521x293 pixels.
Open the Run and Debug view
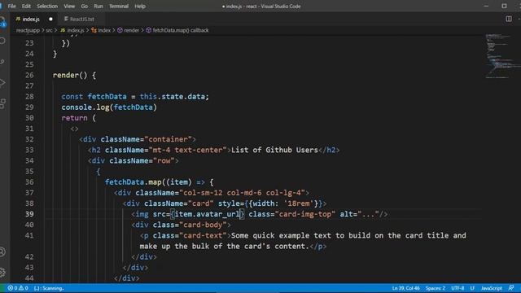click(3, 83)
